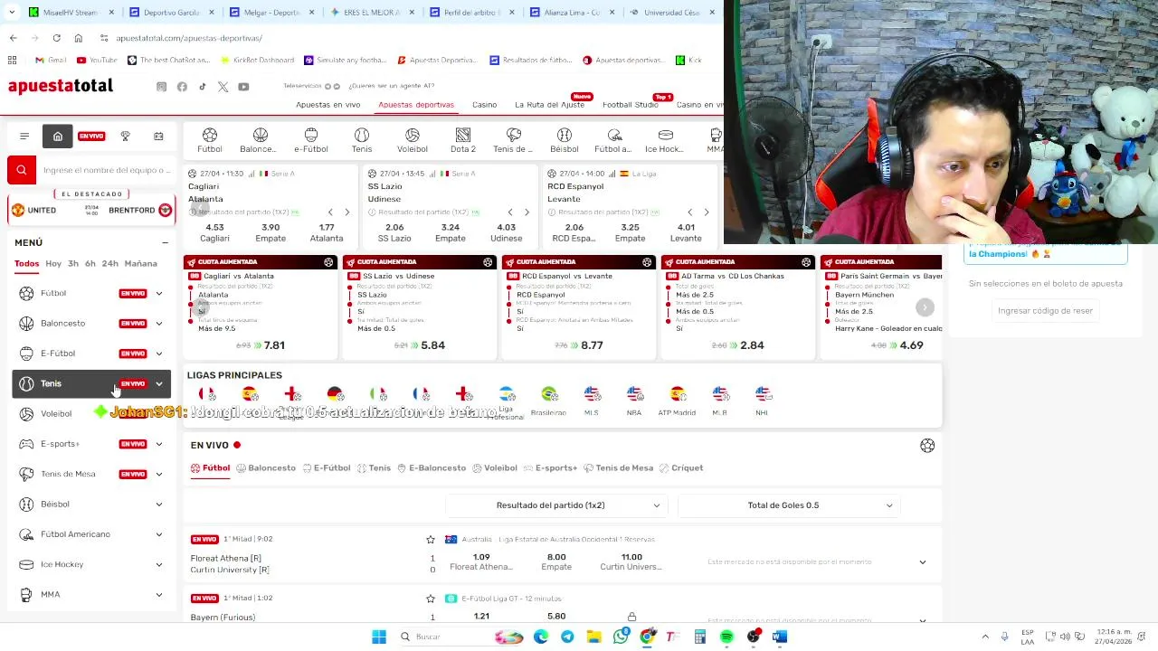Favorite the Bayern (Furious) match with star
1158x651 pixels.
pyautogui.click(x=431, y=599)
